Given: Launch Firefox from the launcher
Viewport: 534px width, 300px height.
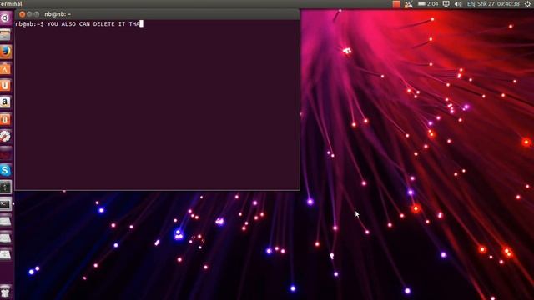Looking at the screenshot, I should (x=5, y=52).
